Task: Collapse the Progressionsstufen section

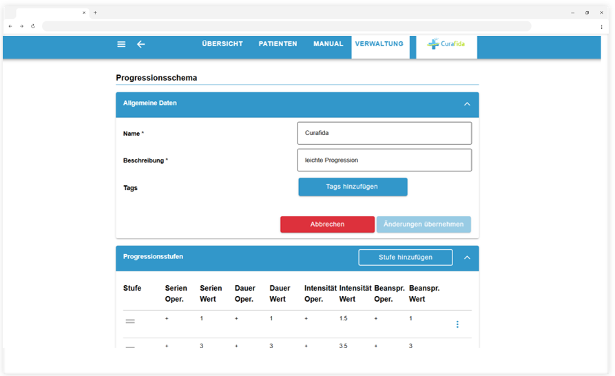Action: pyautogui.click(x=467, y=258)
